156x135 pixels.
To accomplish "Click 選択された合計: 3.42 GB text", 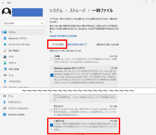I will [108, 44].
